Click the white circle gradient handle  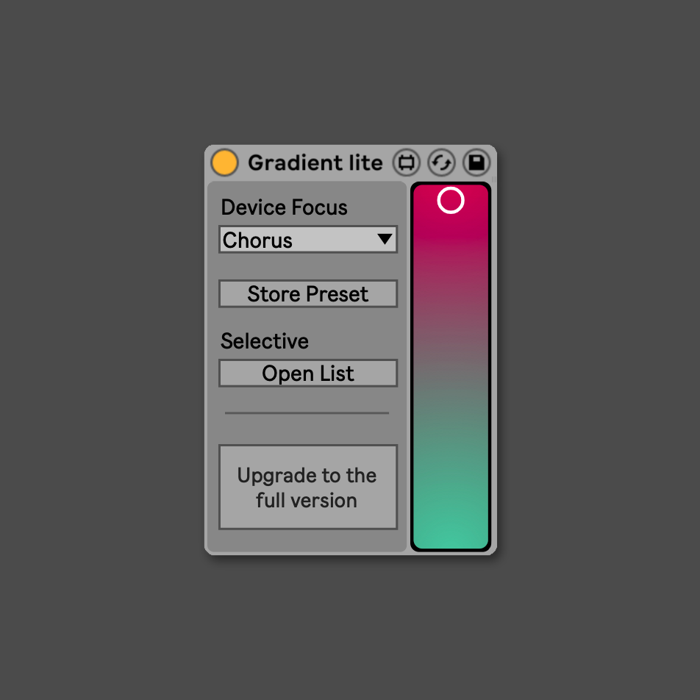[451, 200]
